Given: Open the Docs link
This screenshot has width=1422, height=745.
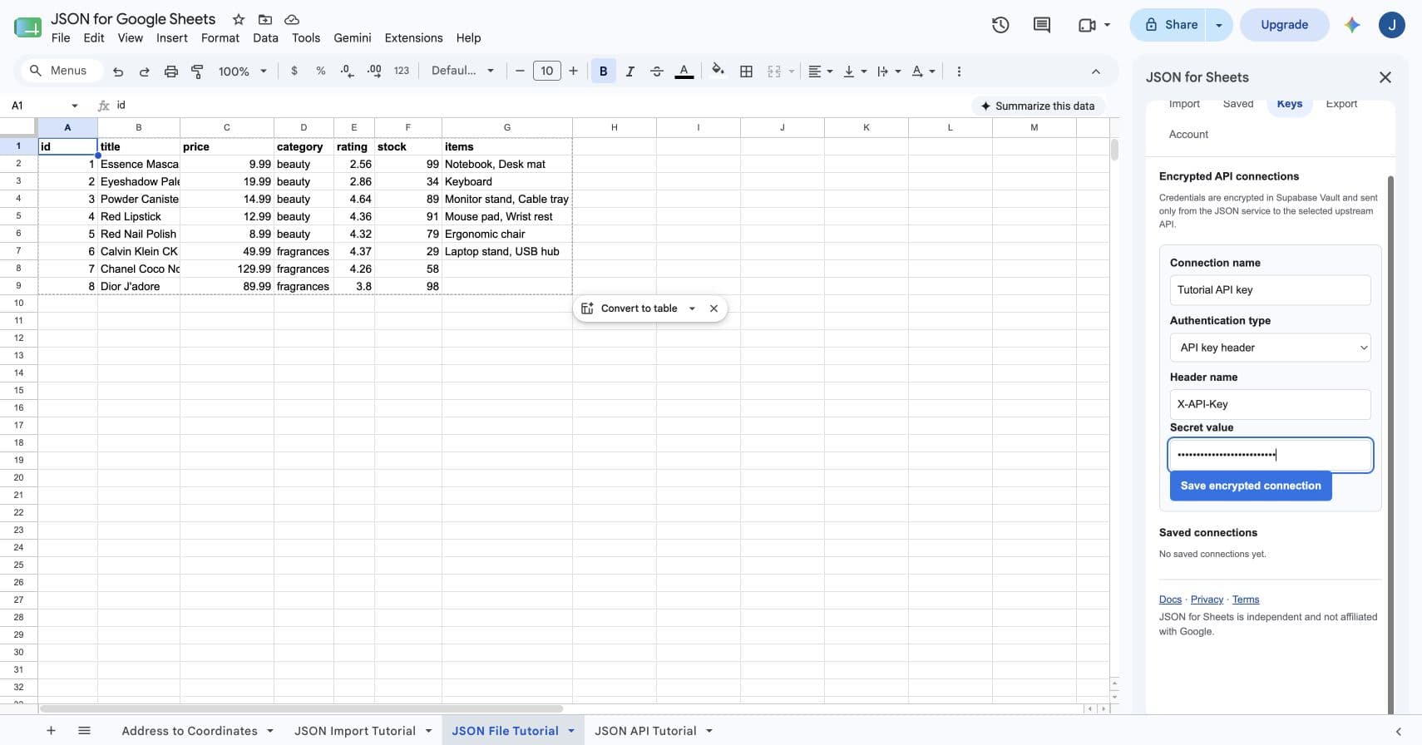Looking at the screenshot, I should click(1170, 599).
